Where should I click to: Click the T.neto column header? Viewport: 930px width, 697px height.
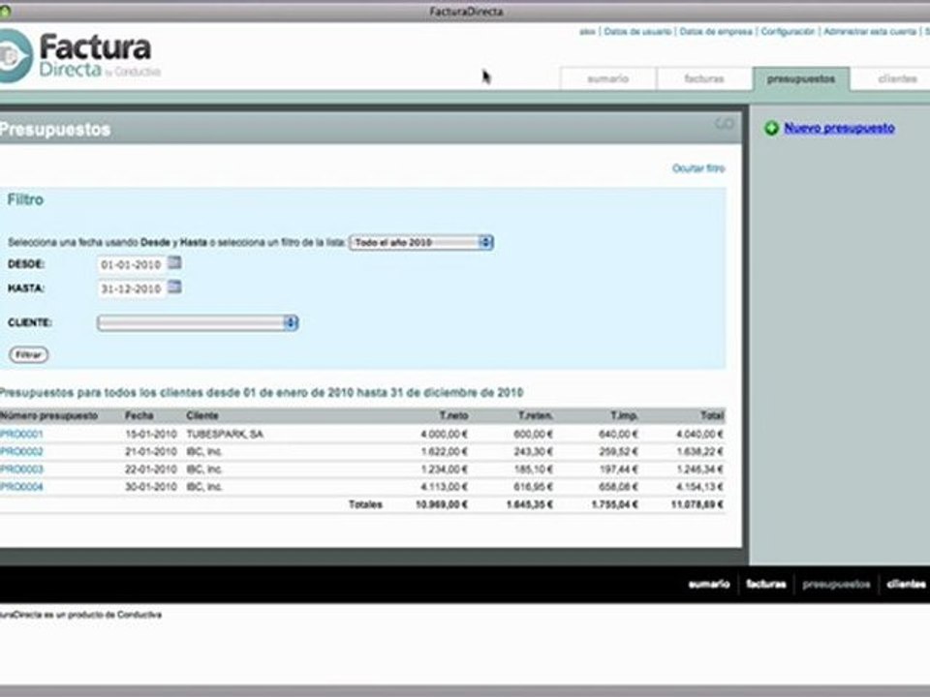pyautogui.click(x=453, y=416)
